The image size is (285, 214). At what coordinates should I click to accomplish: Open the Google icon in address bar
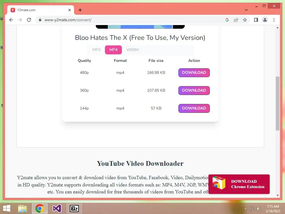click(x=227, y=20)
